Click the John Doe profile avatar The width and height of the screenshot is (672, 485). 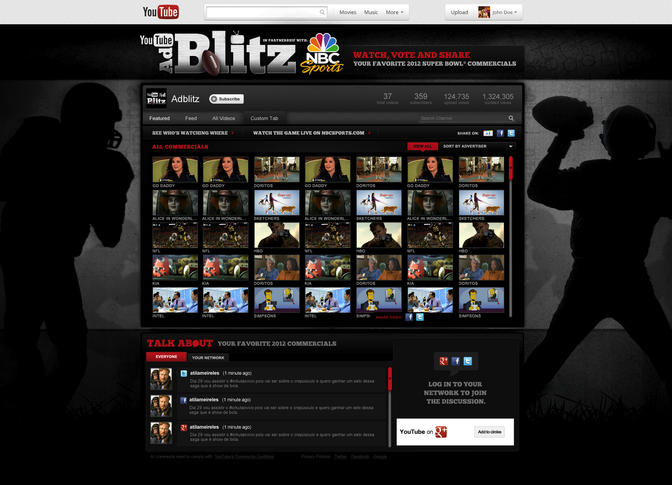click(484, 12)
